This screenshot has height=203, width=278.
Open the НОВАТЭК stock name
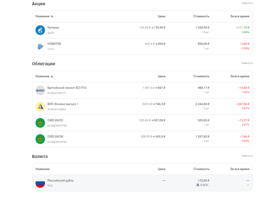(54, 44)
